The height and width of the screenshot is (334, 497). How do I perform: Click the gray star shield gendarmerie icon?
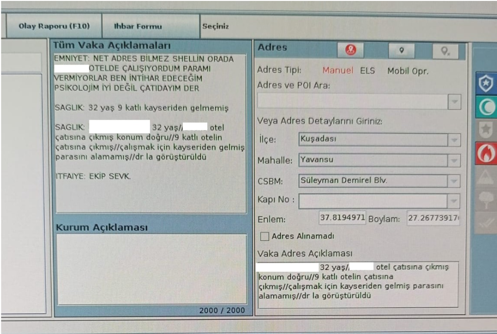pos(486,130)
